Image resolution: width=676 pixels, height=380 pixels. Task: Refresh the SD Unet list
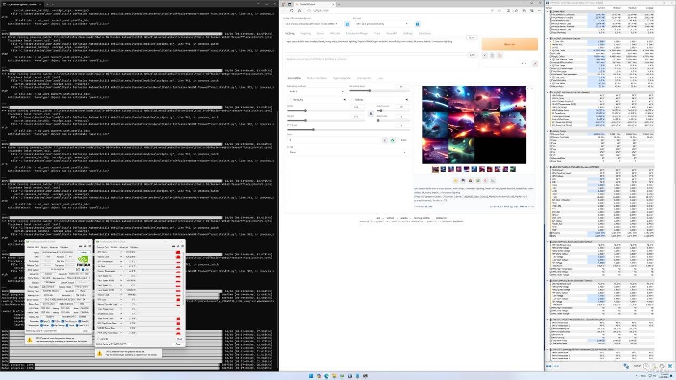click(x=418, y=24)
